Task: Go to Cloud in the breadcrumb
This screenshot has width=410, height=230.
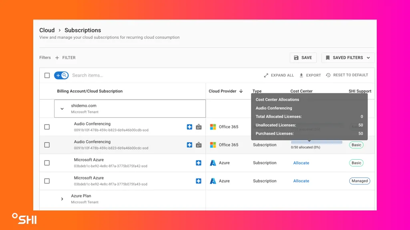Action: tap(47, 30)
